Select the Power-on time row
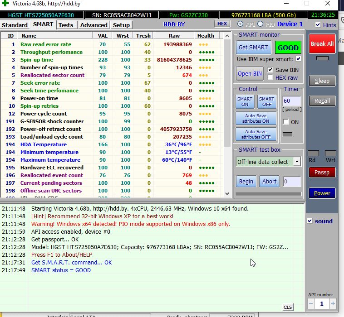The image size is (344, 317). (112, 98)
